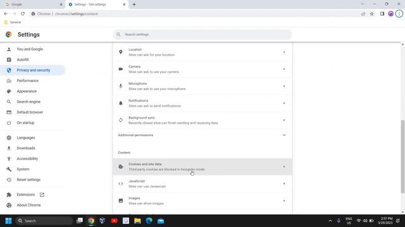The height and width of the screenshot is (227, 405).
Task: Bookmark this page with the star icon
Action: pyautogui.click(x=371, y=14)
